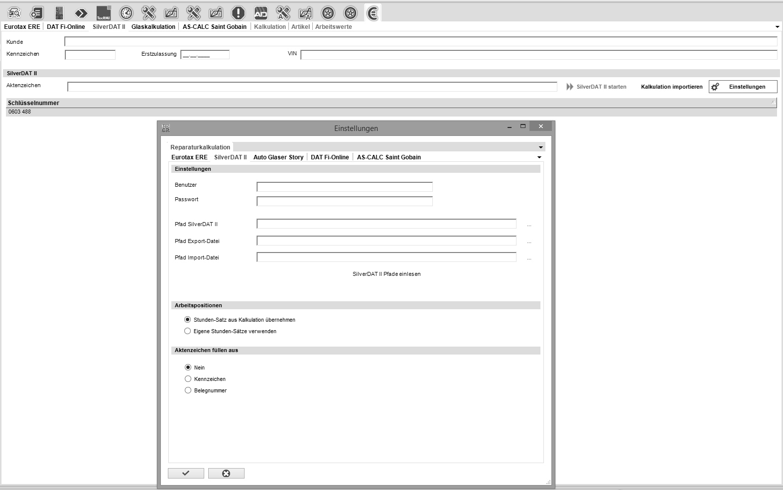Open the car search icon in toolbar
Image resolution: width=783 pixels, height=490 pixels.
pyautogui.click(x=14, y=13)
